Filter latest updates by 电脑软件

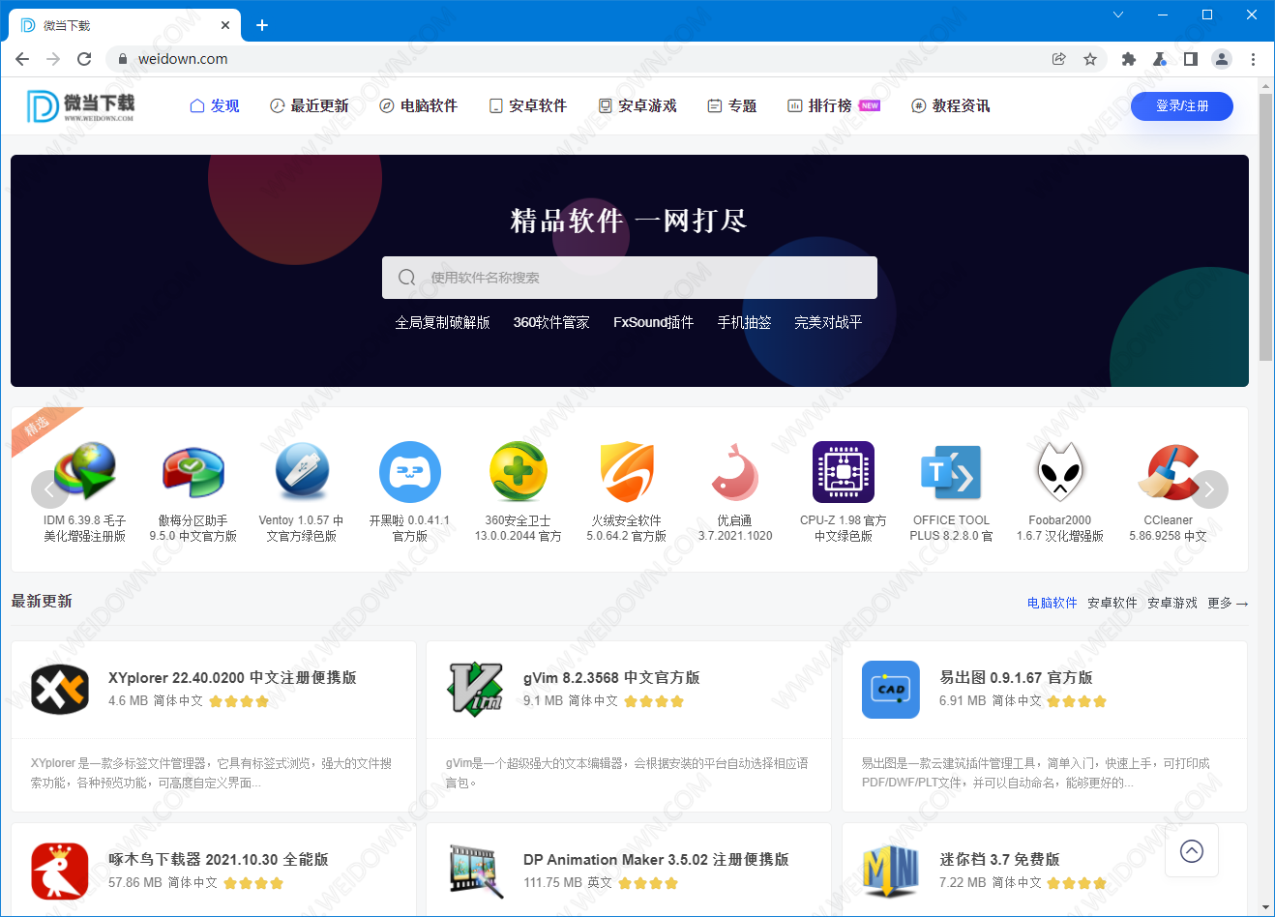(1053, 603)
